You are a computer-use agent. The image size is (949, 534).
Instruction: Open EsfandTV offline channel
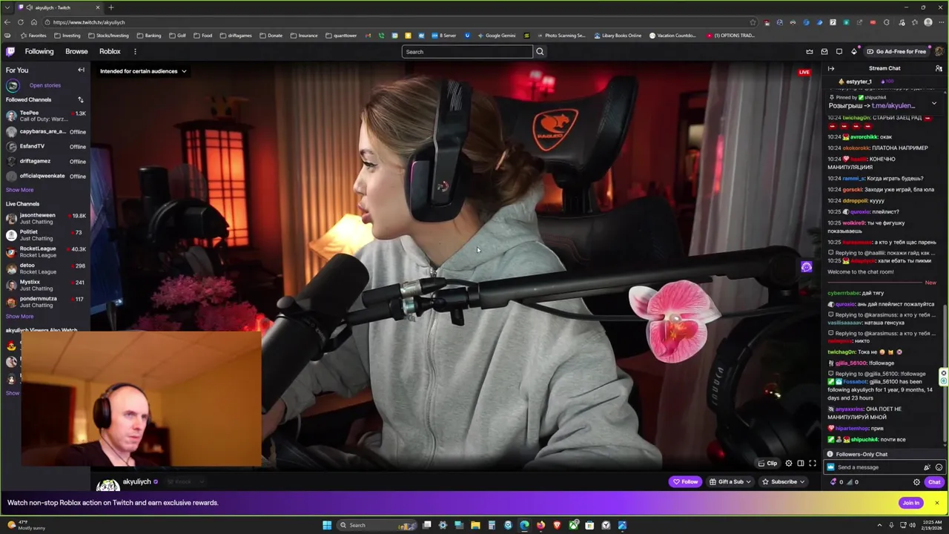(x=46, y=146)
